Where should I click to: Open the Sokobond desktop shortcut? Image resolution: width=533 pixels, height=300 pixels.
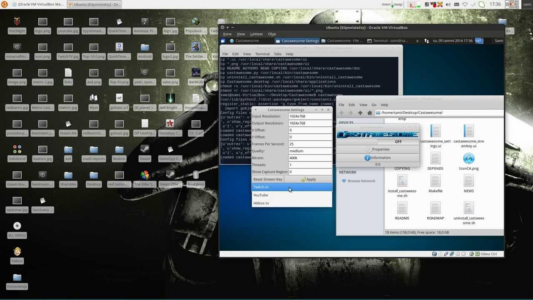(x=17, y=149)
